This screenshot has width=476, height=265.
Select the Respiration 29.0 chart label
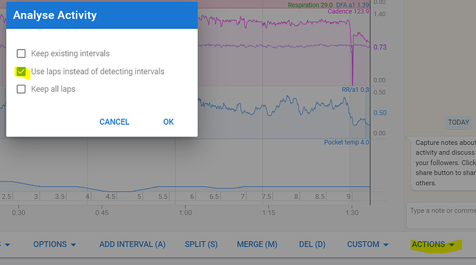[x=310, y=5]
